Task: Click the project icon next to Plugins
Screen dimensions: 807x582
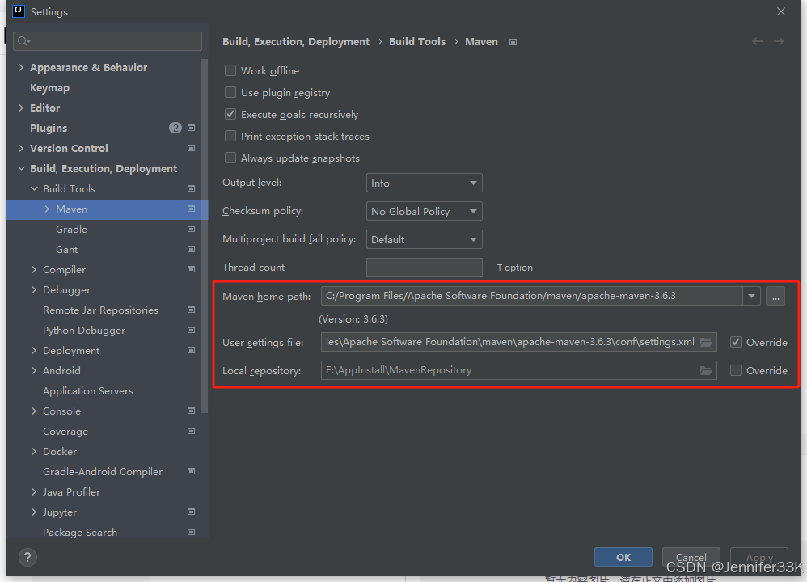Action: (x=191, y=128)
